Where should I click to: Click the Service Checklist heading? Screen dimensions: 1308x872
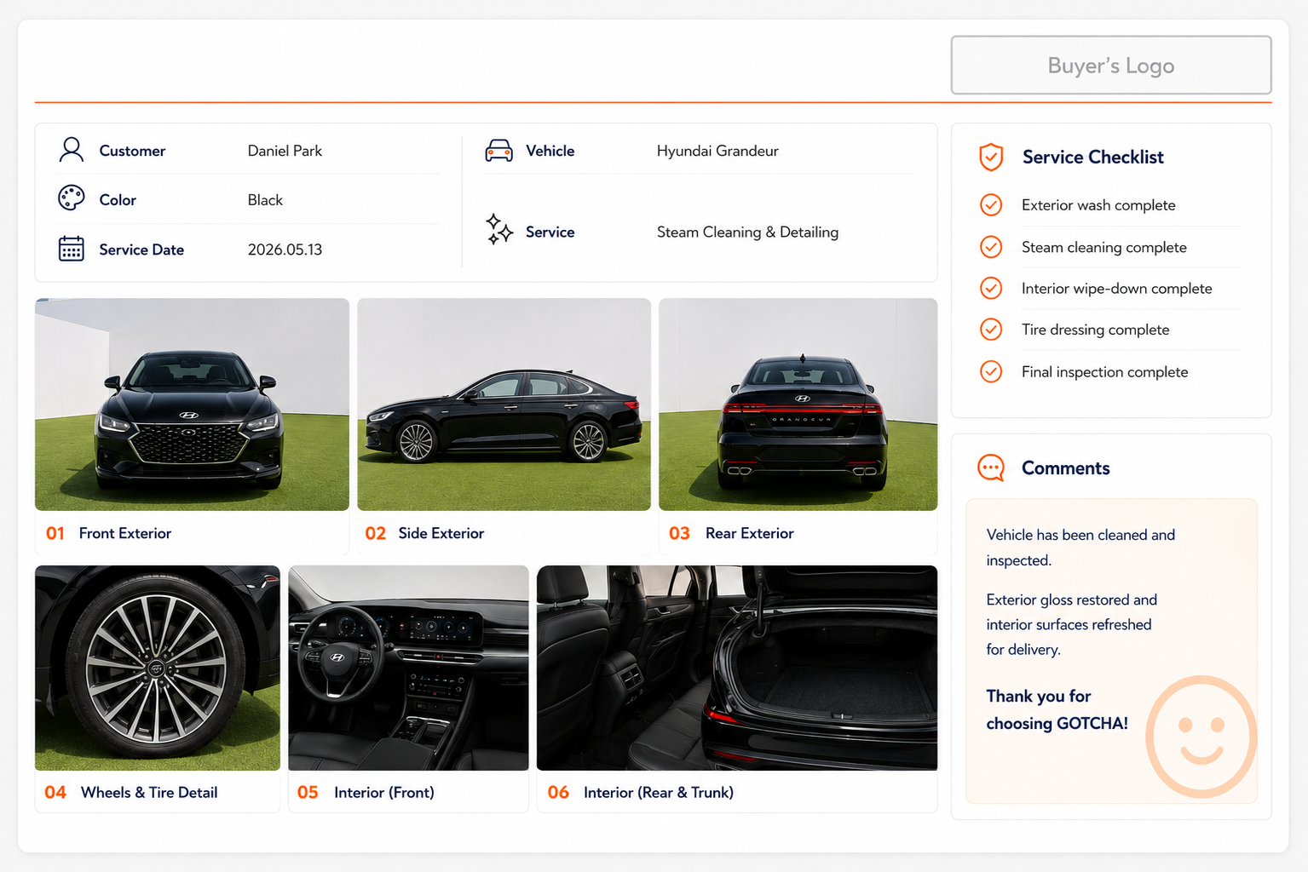1093,157
